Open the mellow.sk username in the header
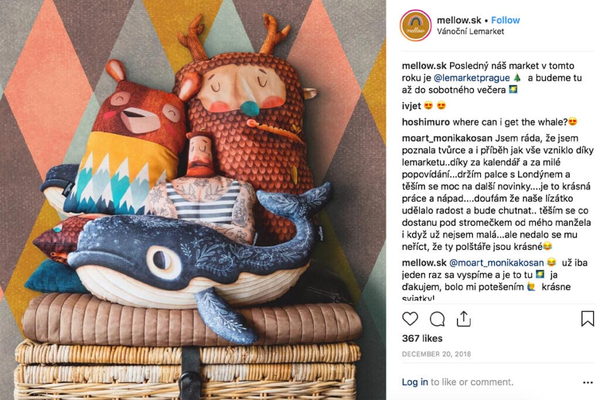The image size is (600, 400). tap(459, 20)
